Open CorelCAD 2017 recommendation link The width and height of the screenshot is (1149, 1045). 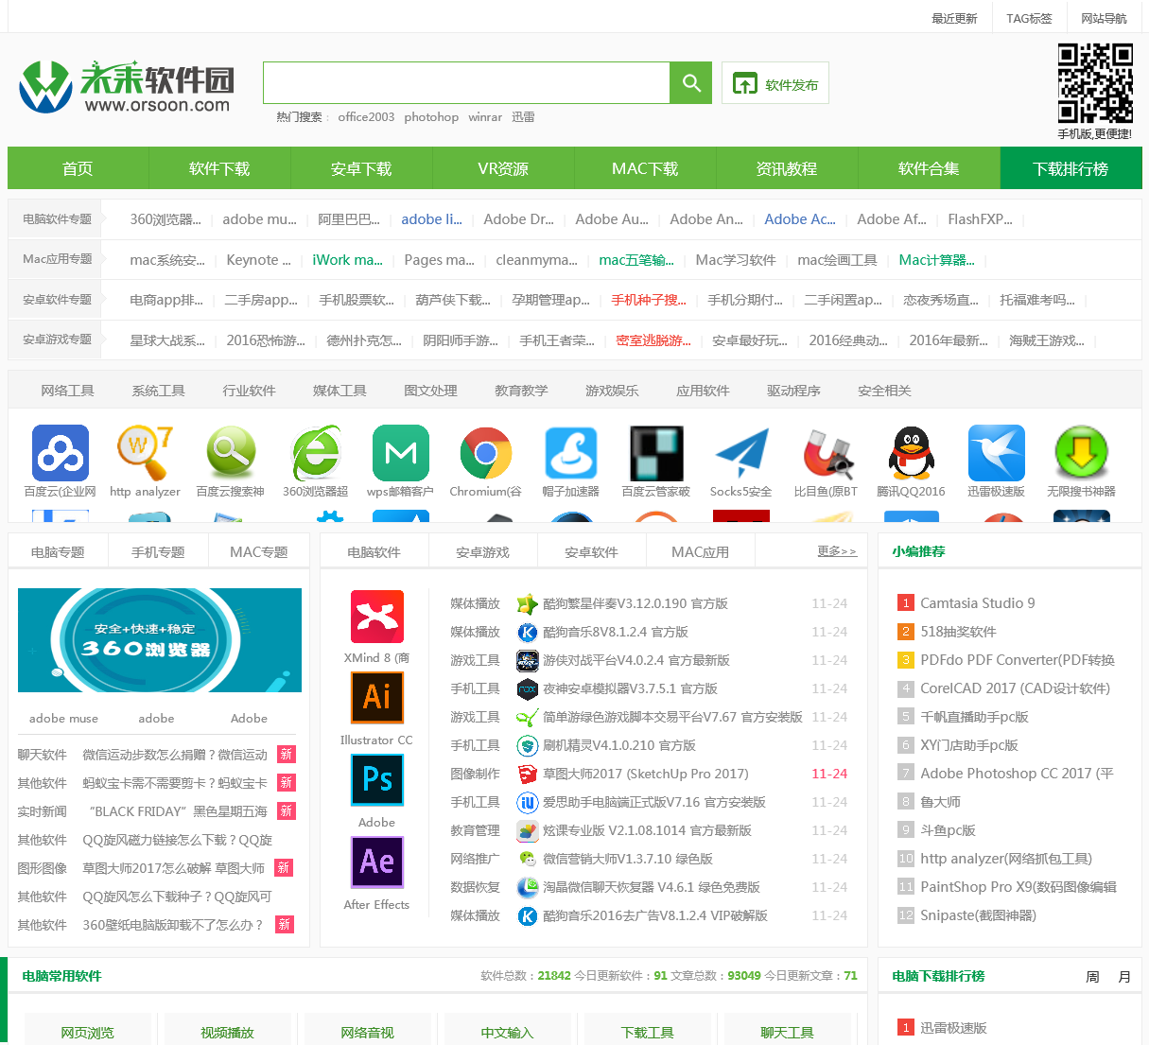click(x=1015, y=688)
